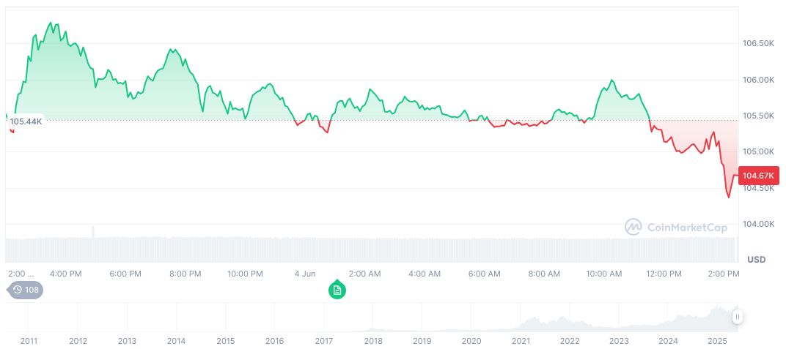Jump to 2017 on the overview timeline
The image size is (786, 349).
(324, 341)
